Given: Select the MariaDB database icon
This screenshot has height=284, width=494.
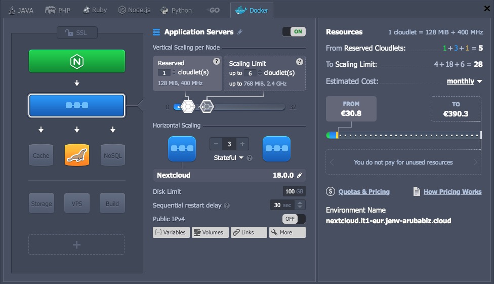Looking at the screenshot, I should tap(77, 155).
